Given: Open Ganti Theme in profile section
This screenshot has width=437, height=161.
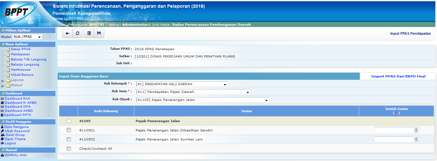Looking at the screenshot, I should [15, 139].
